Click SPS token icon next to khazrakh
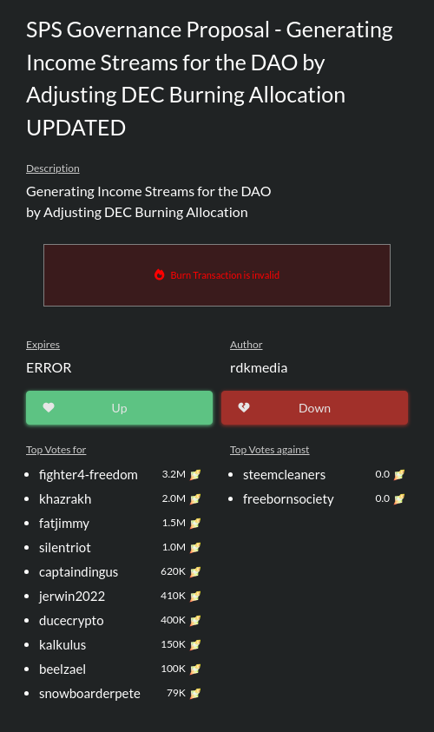 pyautogui.click(x=195, y=498)
